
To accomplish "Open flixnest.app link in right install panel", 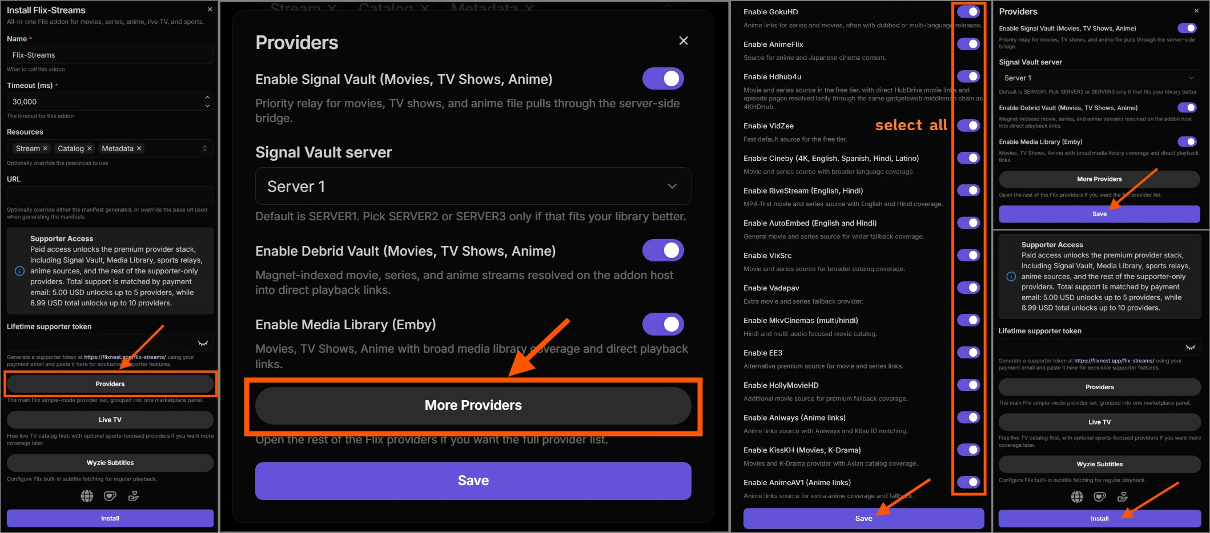I will coord(1114,361).
